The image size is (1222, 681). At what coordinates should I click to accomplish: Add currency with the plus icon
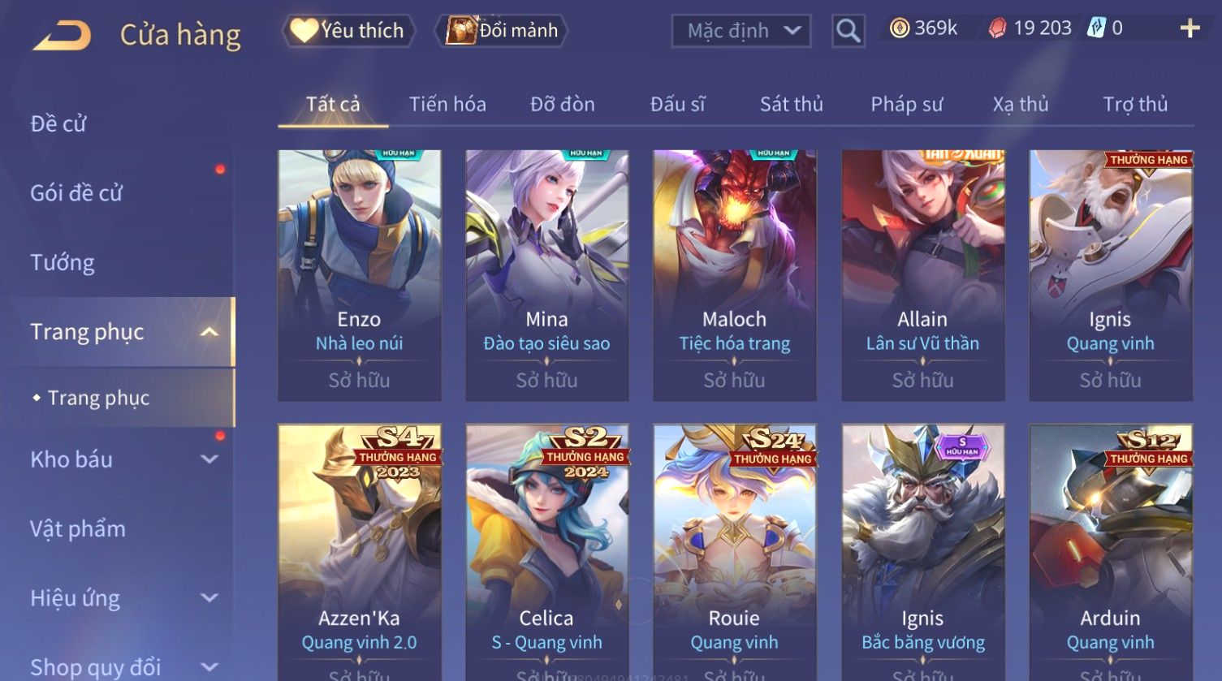click(x=1190, y=28)
